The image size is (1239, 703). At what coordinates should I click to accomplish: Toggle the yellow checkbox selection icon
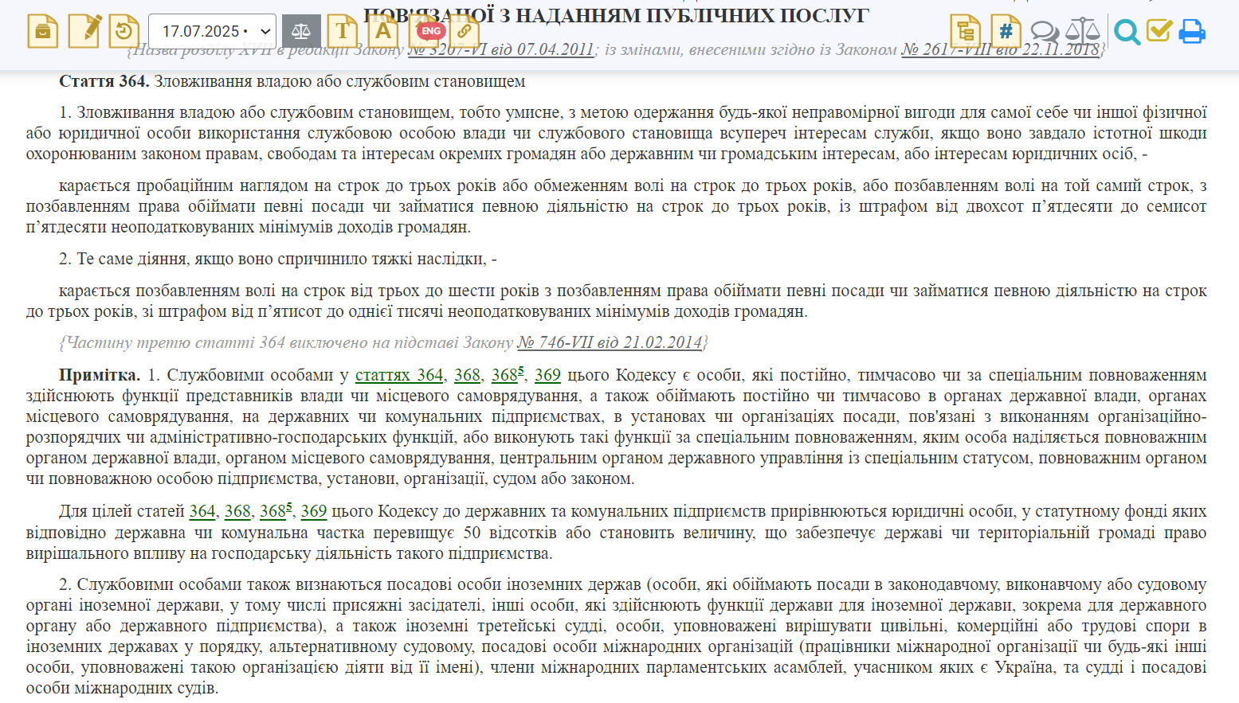point(1159,30)
